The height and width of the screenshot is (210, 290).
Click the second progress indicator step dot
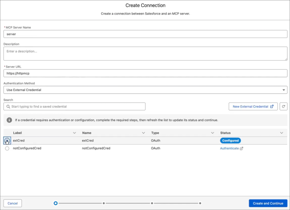tap(104, 203)
